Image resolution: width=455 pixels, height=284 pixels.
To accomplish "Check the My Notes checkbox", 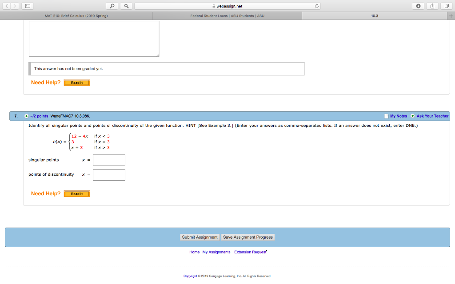I will [x=386, y=116].
